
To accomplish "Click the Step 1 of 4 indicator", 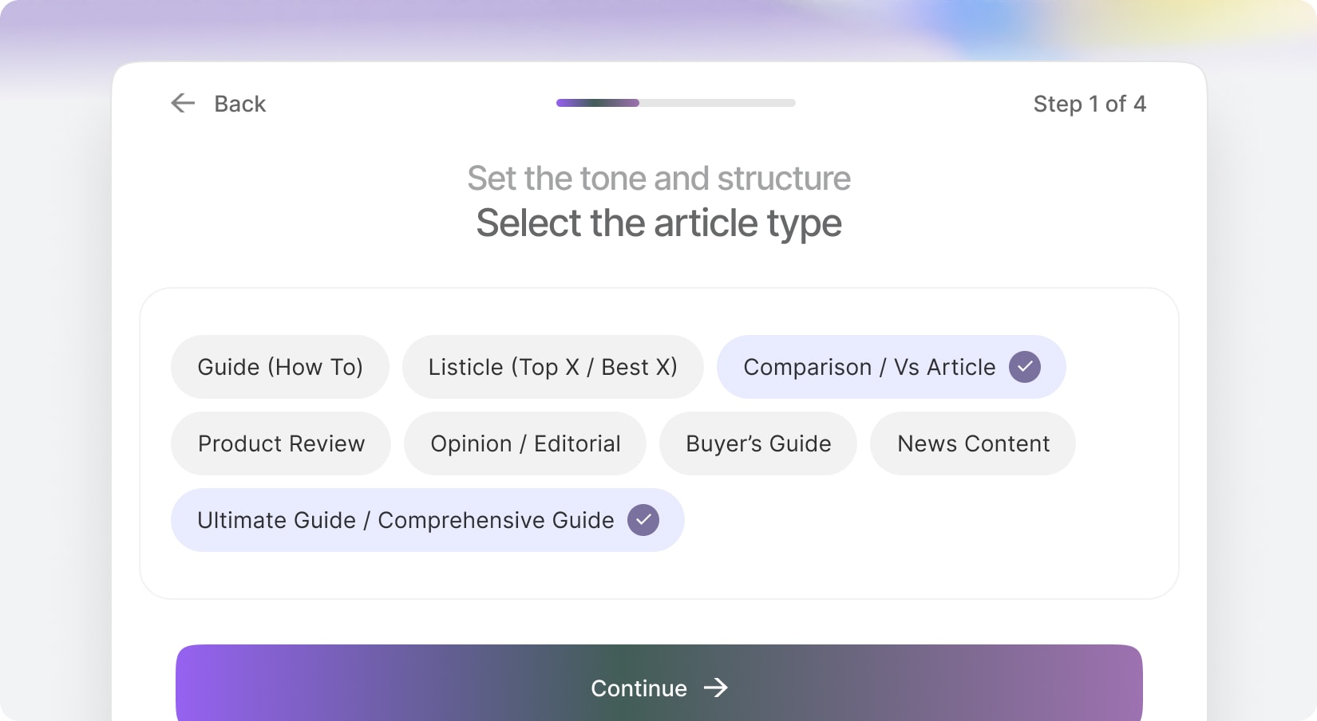I will [x=1089, y=104].
